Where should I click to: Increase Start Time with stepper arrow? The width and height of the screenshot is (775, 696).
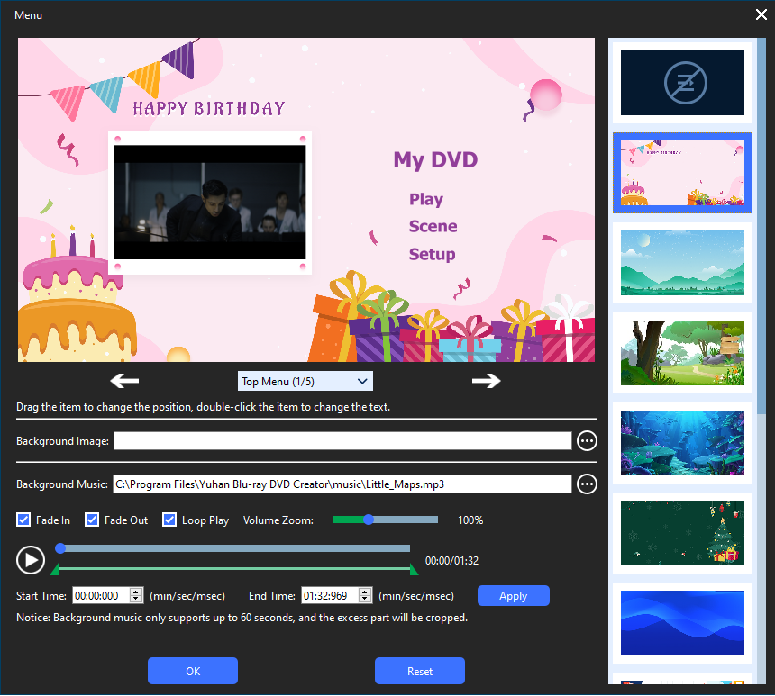click(136, 592)
